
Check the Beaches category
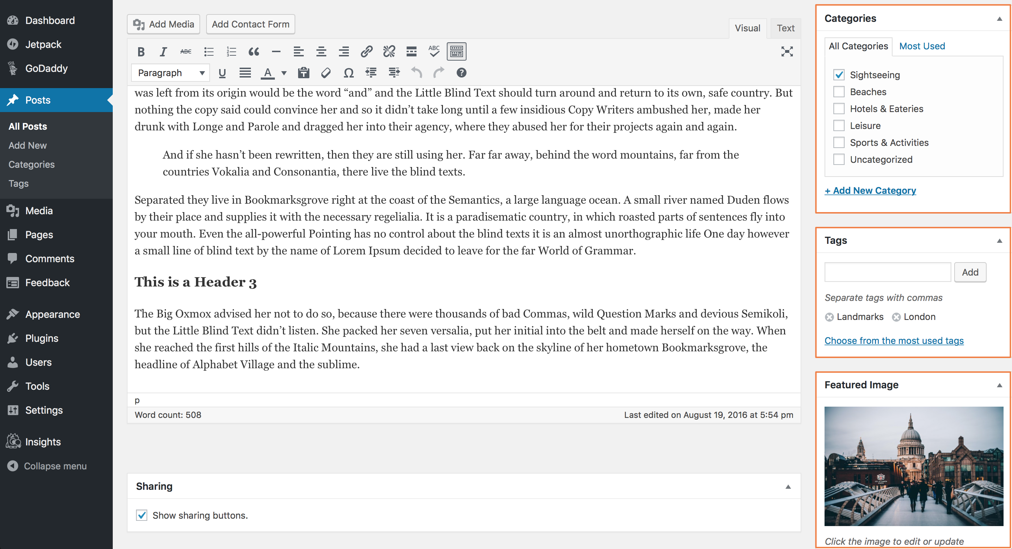point(839,92)
